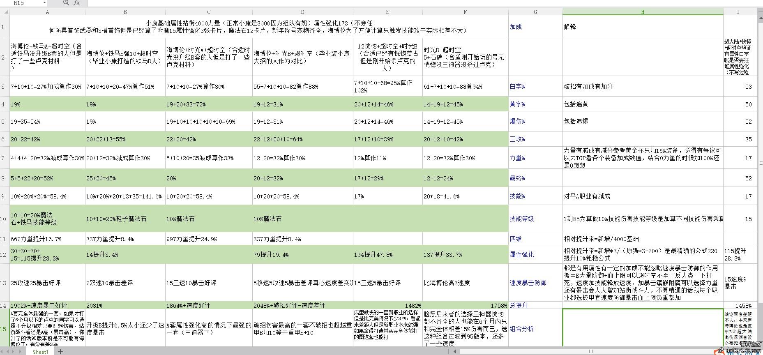Click the magnifier zoom icon beside fx
This screenshot has width=763, height=355.
tap(66, 3)
